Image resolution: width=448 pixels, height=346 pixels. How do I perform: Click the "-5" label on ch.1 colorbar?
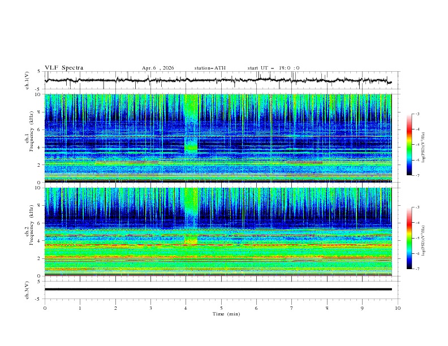[417, 145]
